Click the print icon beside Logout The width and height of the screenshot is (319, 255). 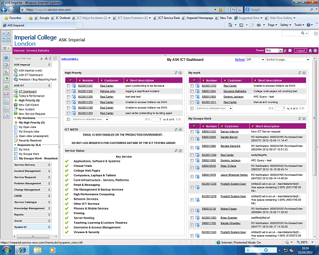click(x=315, y=51)
